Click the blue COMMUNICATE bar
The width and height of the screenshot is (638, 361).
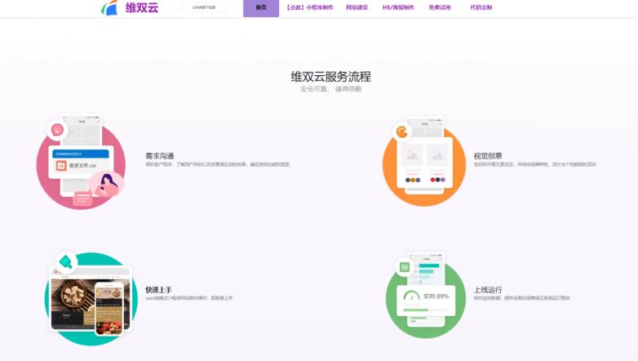(81, 154)
